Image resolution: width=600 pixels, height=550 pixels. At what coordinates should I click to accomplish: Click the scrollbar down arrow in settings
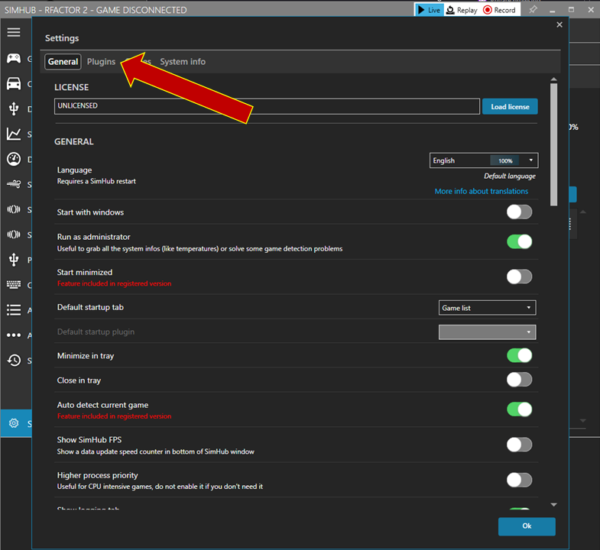coord(553,505)
